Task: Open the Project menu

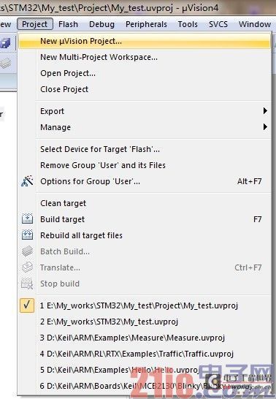Action: (x=35, y=24)
